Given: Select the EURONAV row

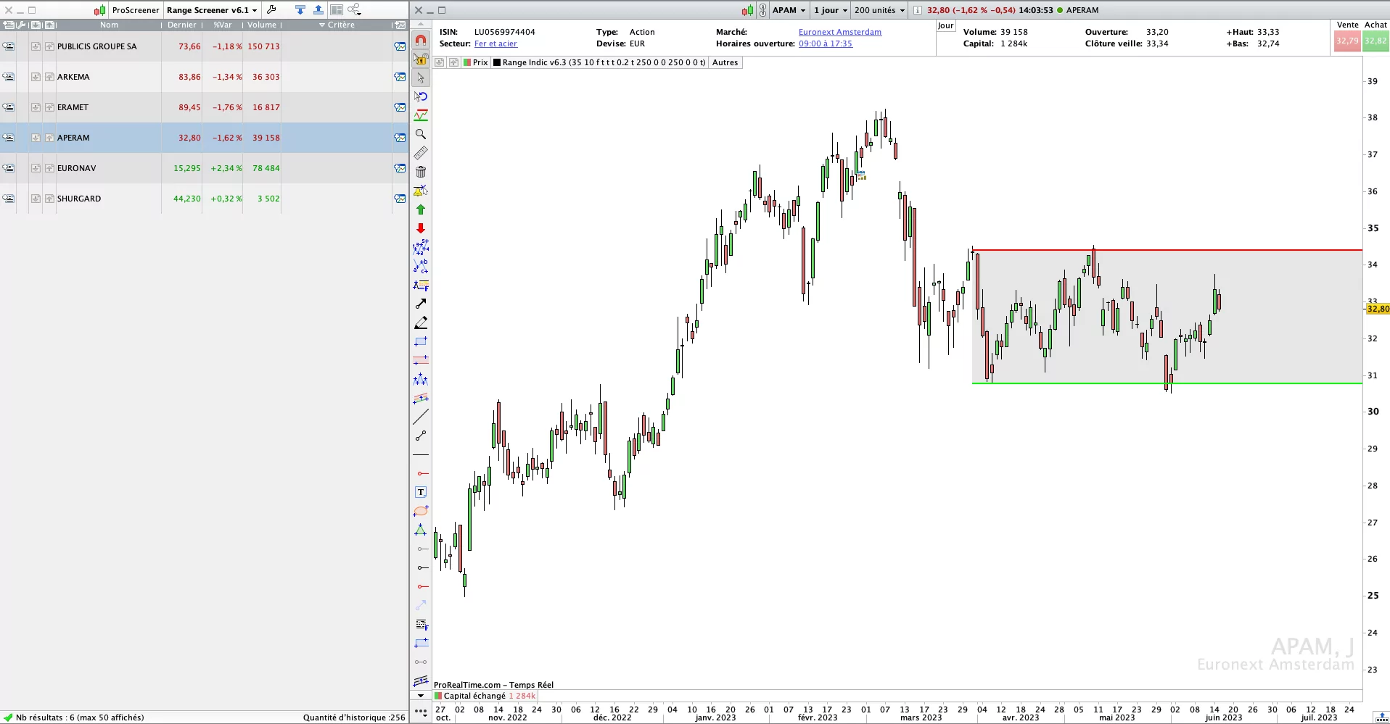Looking at the screenshot, I should 204,168.
